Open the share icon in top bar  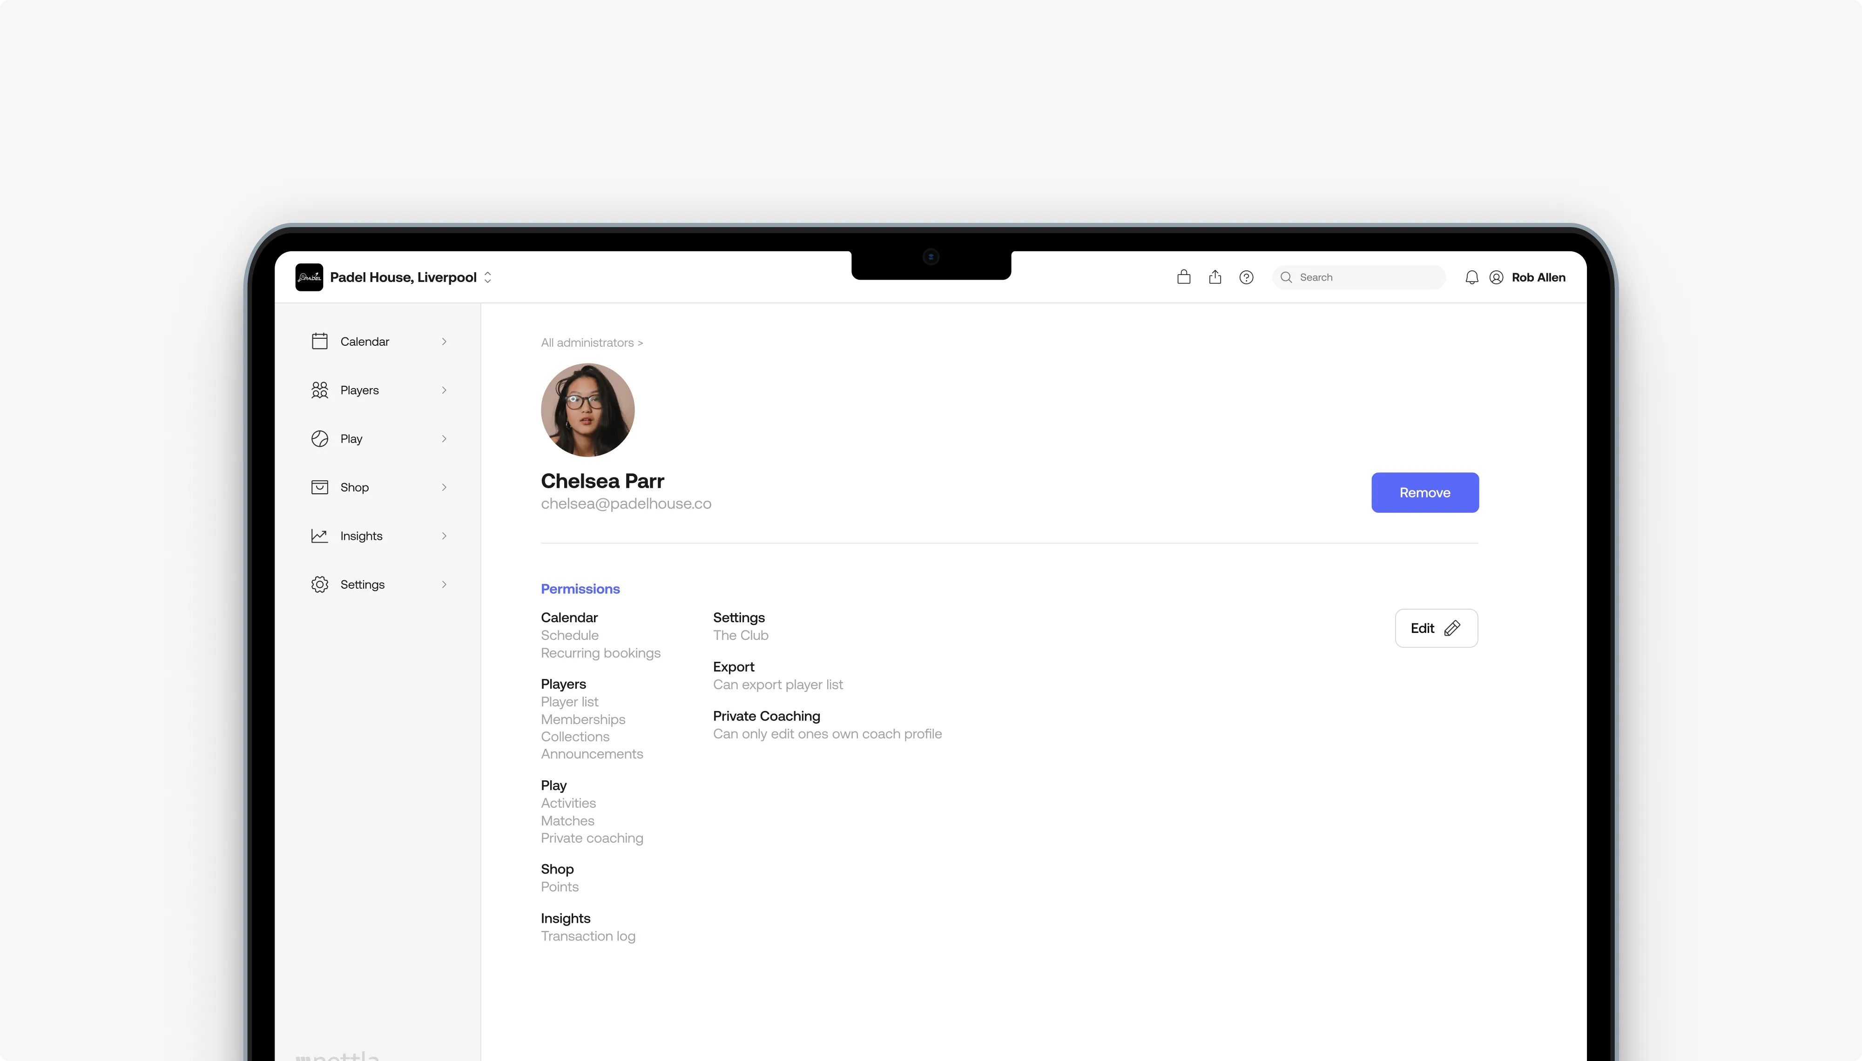point(1214,277)
